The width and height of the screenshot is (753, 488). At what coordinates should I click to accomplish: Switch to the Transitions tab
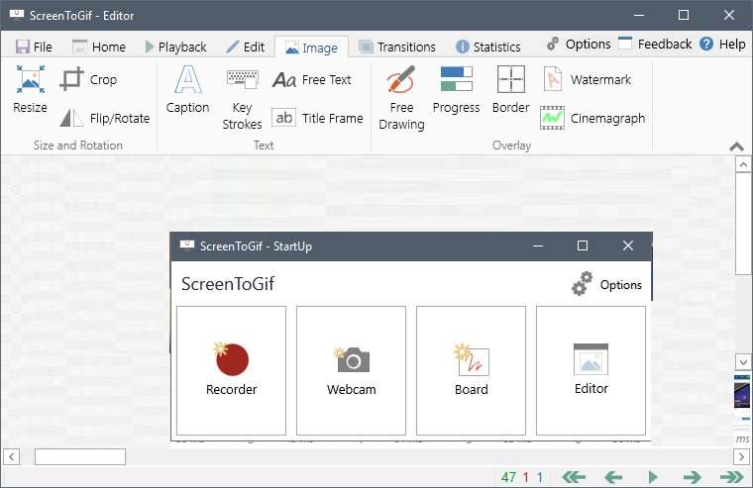click(397, 48)
